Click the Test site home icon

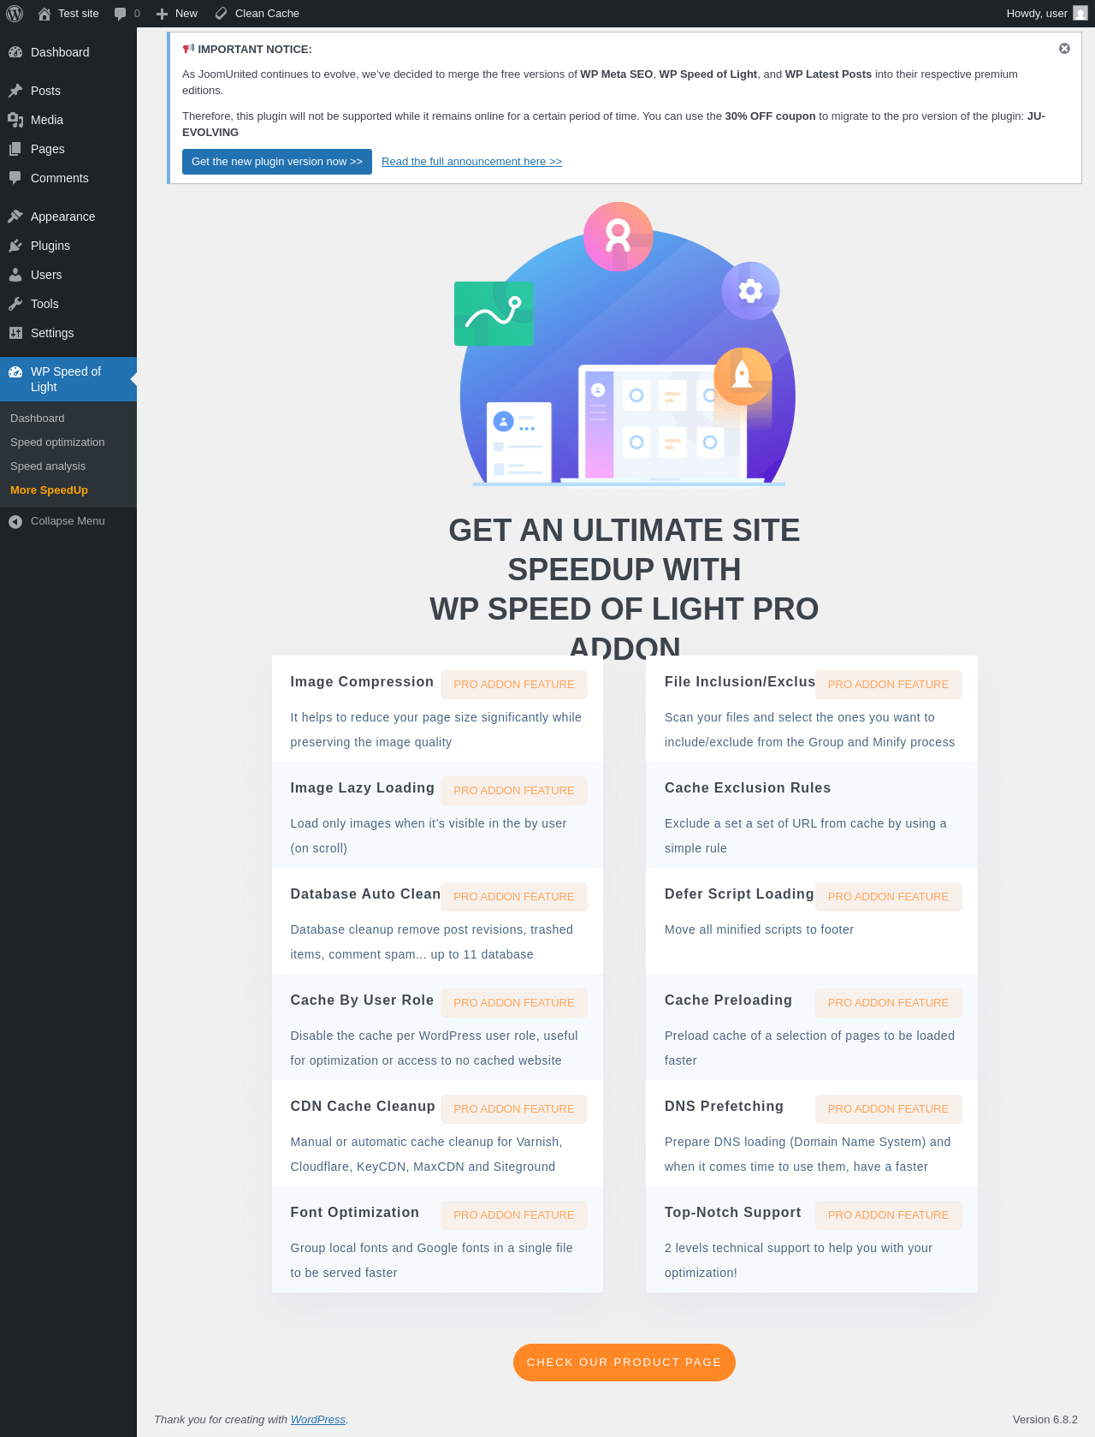click(x=44, y=14)
